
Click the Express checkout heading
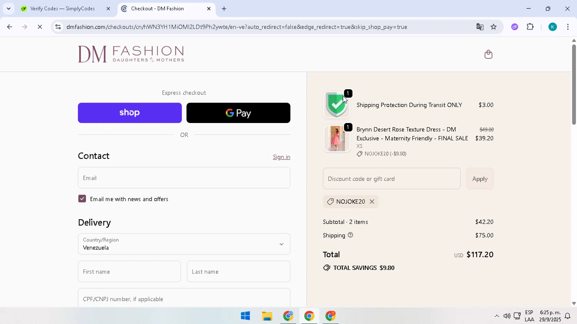(184, 93)
